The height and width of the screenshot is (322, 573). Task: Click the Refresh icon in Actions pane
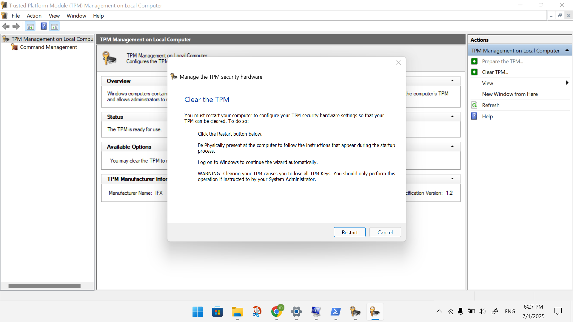[x=474, y=105]
